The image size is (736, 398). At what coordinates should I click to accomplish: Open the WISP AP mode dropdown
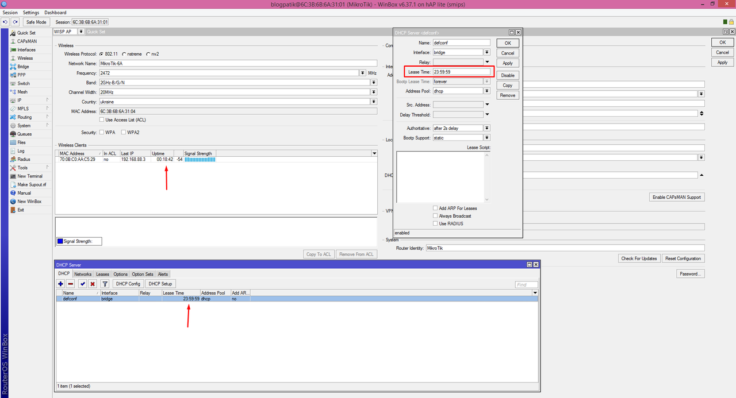pos(81,32)
